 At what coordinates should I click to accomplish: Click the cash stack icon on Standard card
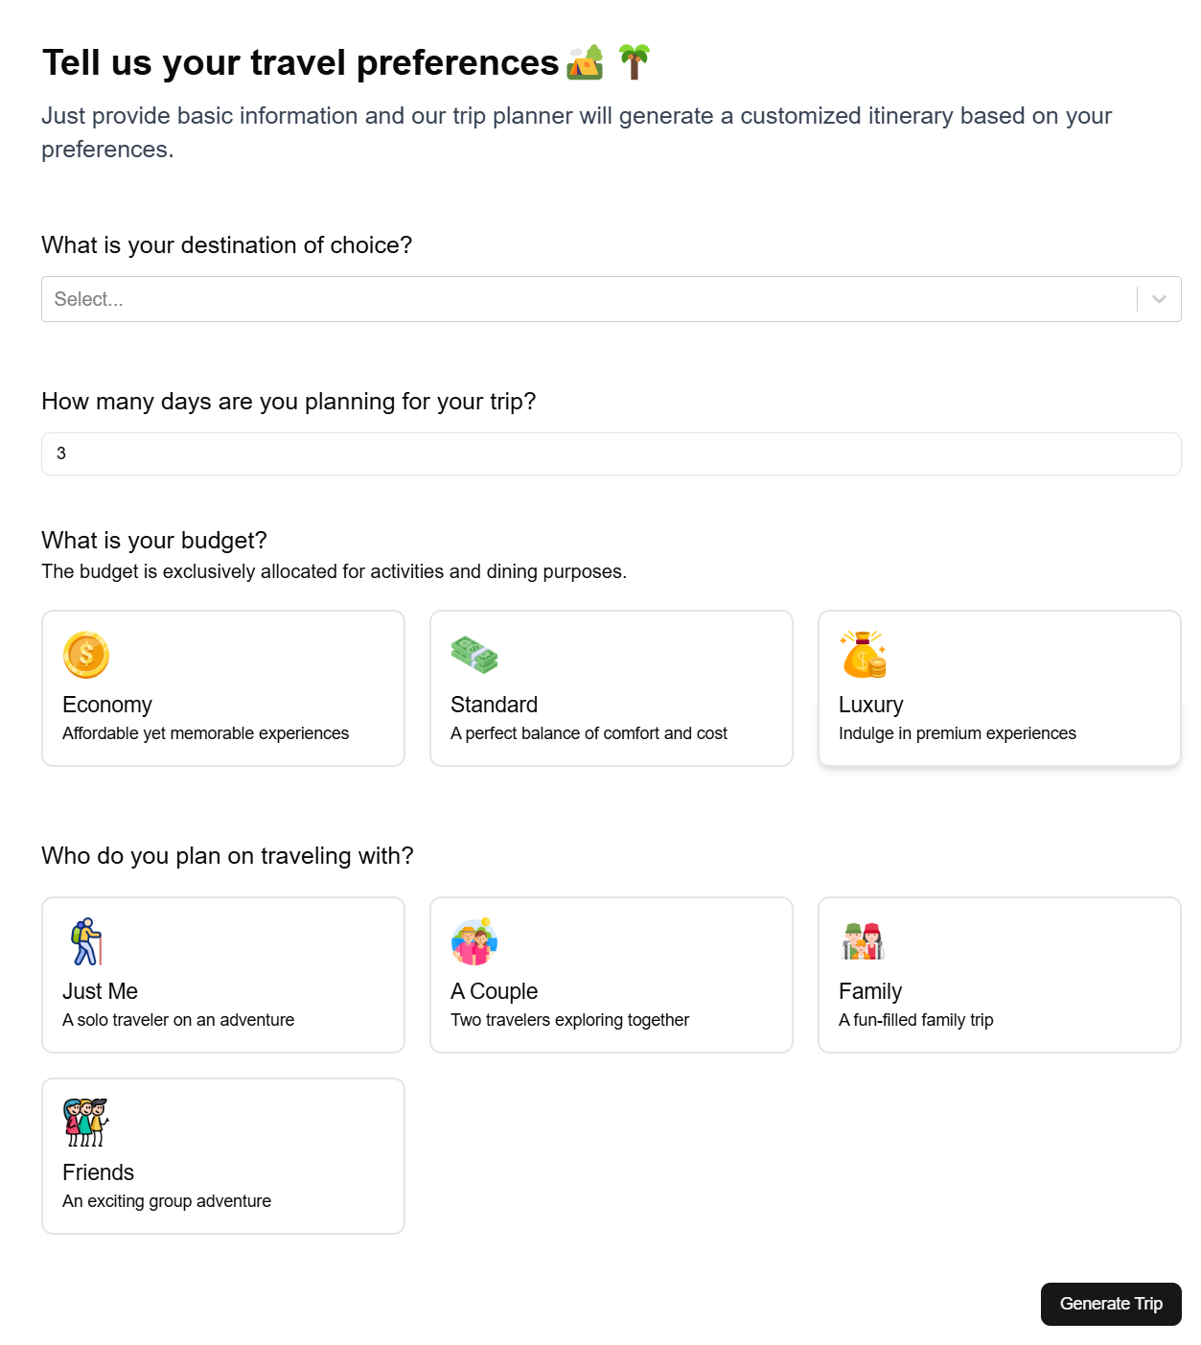(473, 655)
